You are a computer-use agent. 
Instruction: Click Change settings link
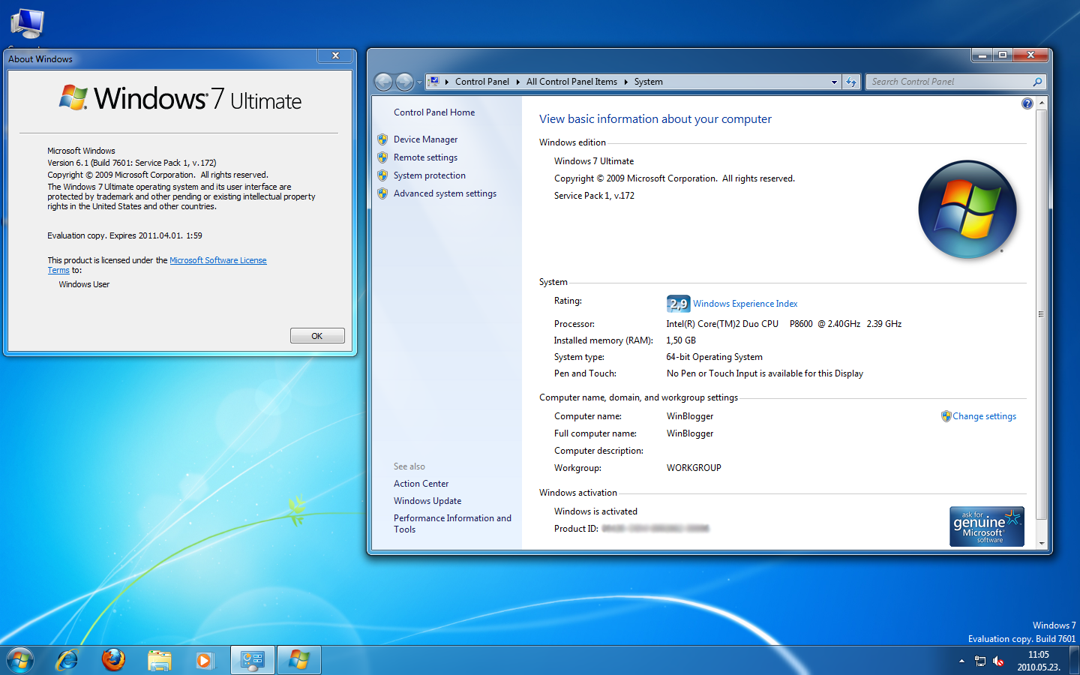click(x=984, y=416)
